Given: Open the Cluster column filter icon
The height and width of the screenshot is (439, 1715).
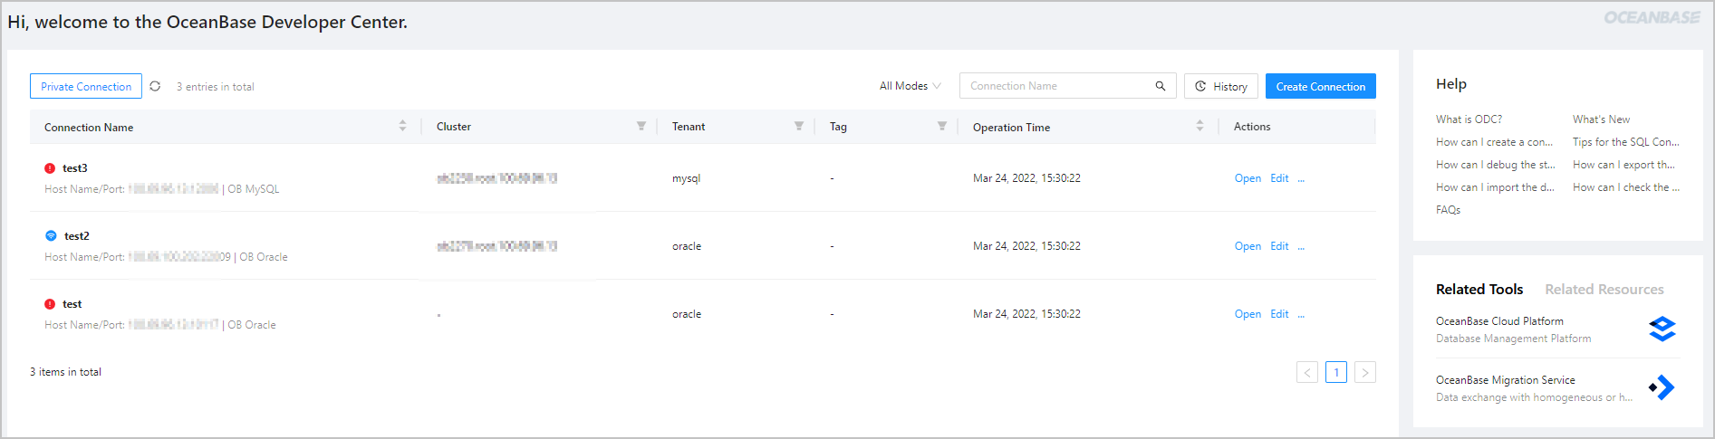Looking at the screenshot, I should coord(641,126).
